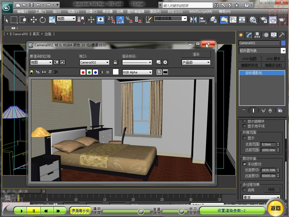Toggle the red channel display button
The image size is (289, 217).
click(83, 72)
